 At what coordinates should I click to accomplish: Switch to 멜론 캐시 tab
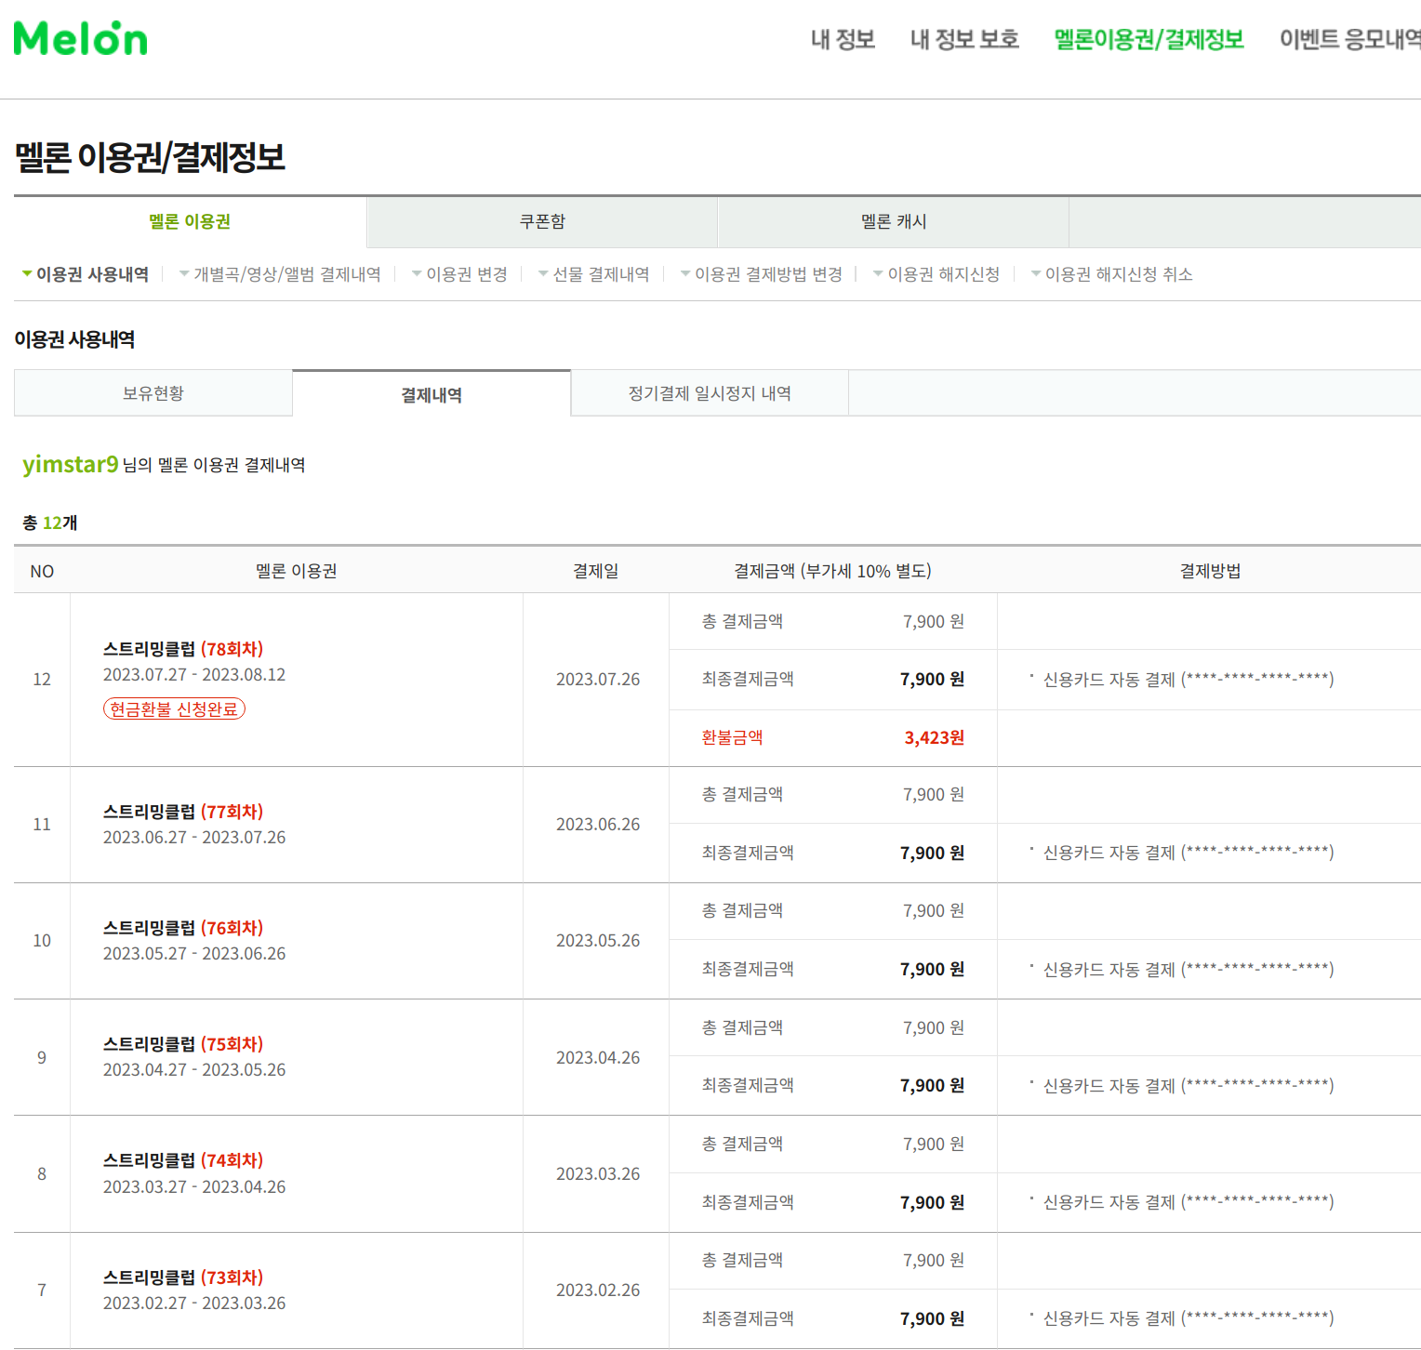(x=894, y=221)
